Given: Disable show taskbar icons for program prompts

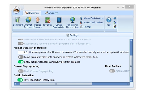Looking at the screenshot, I should 21,62.
